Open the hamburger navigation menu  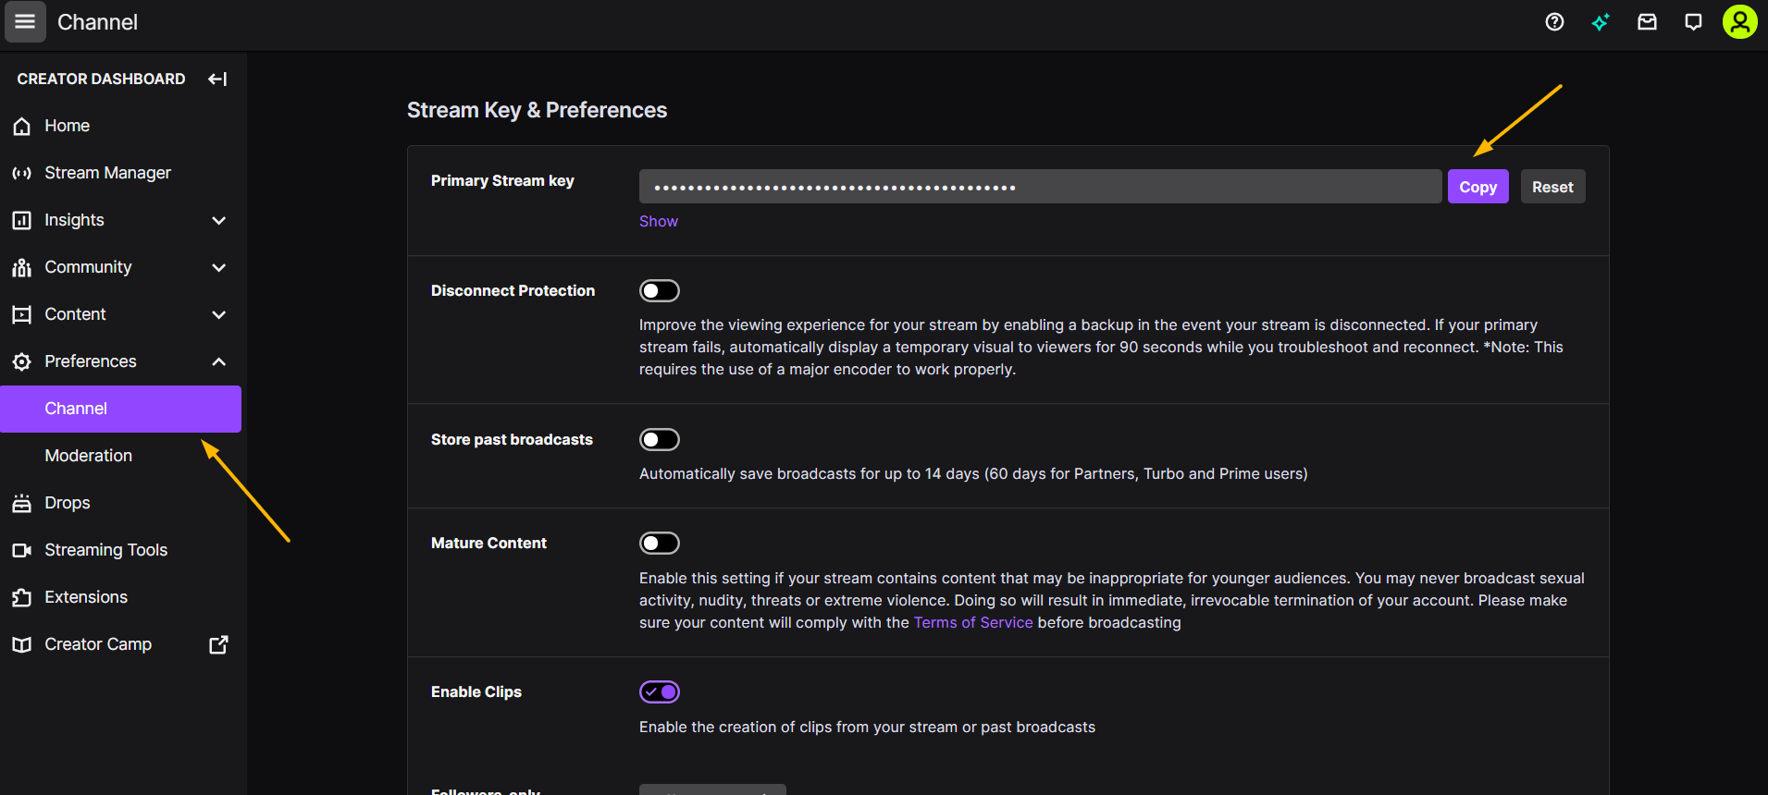pos(25,21)
